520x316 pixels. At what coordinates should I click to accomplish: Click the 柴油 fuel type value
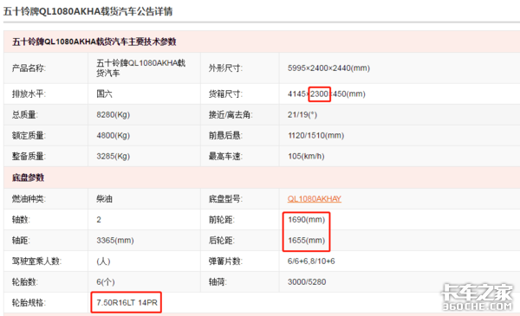pos(105,199)
